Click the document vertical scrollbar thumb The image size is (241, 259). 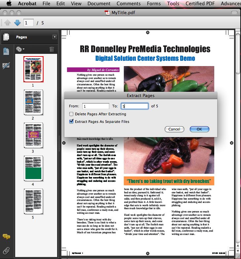tap(238, 53)
